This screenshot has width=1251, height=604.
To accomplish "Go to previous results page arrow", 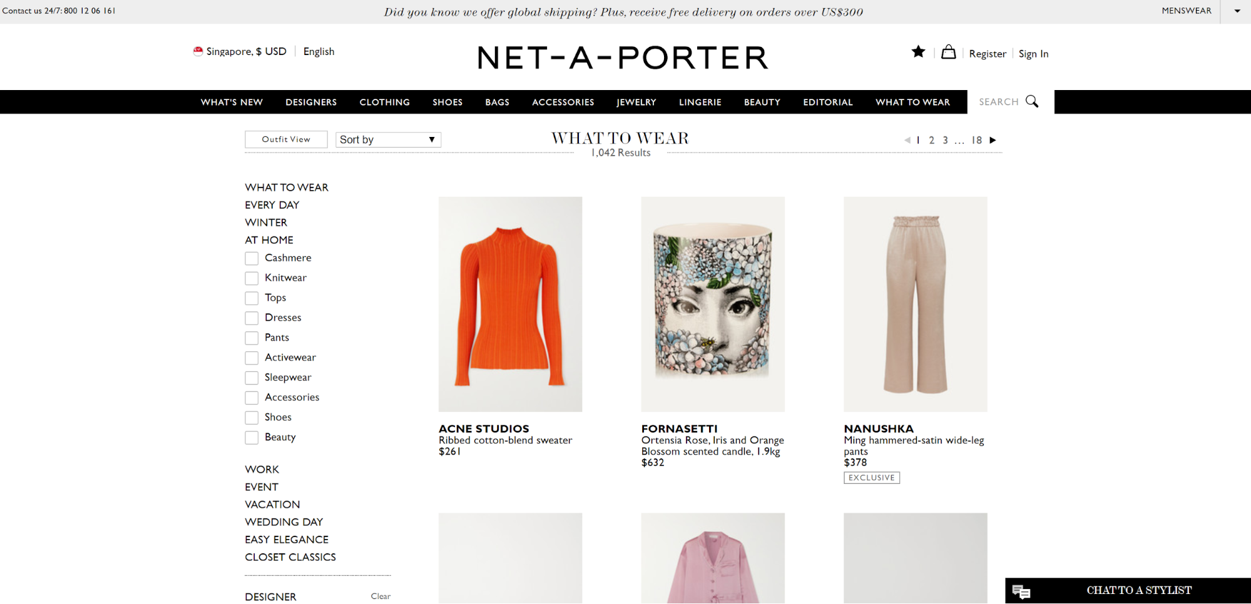I will [907, 140].
